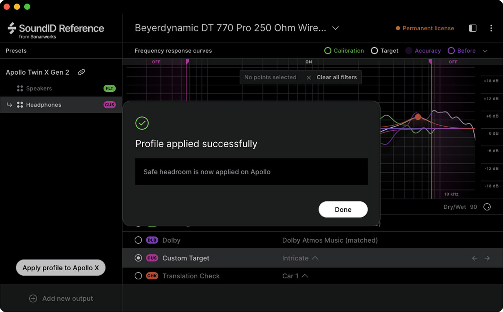This screenshot has height=312, width=503.
Task: Open the three-dot options menu
Action: point(491,28)
